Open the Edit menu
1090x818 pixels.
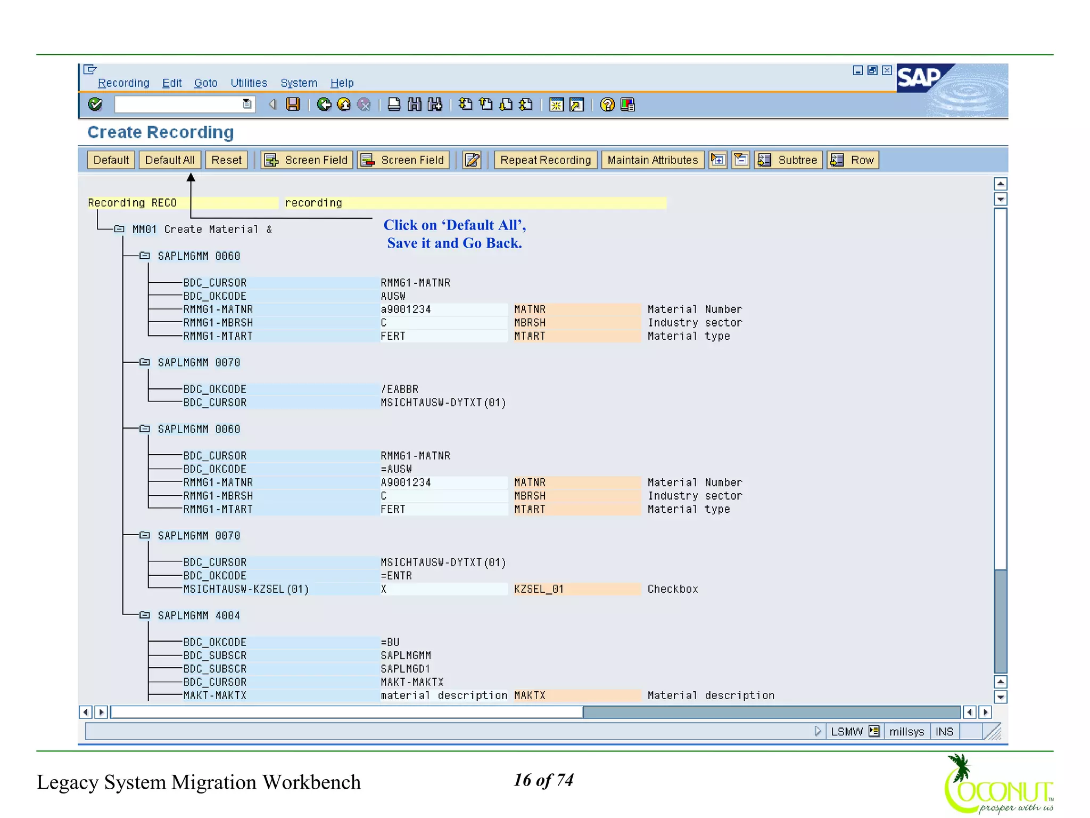tap(172, 83)
